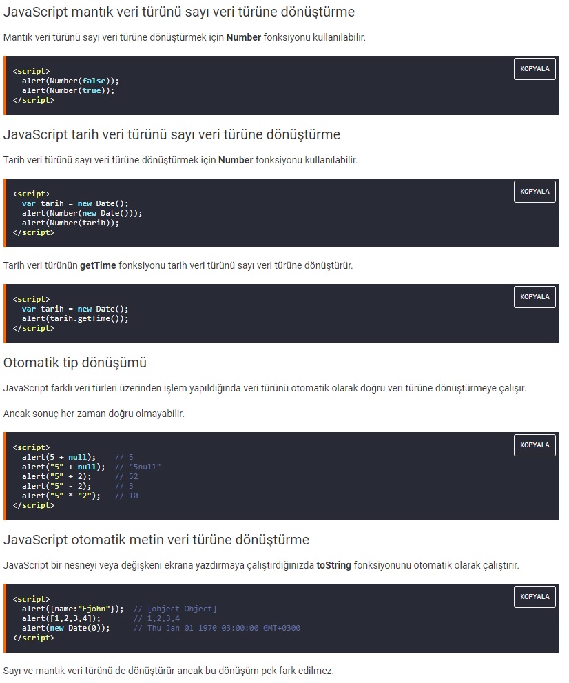Copy the Number(false) boolean conversion code
This screenshot has height=683, width=569.
coord(534,69)
